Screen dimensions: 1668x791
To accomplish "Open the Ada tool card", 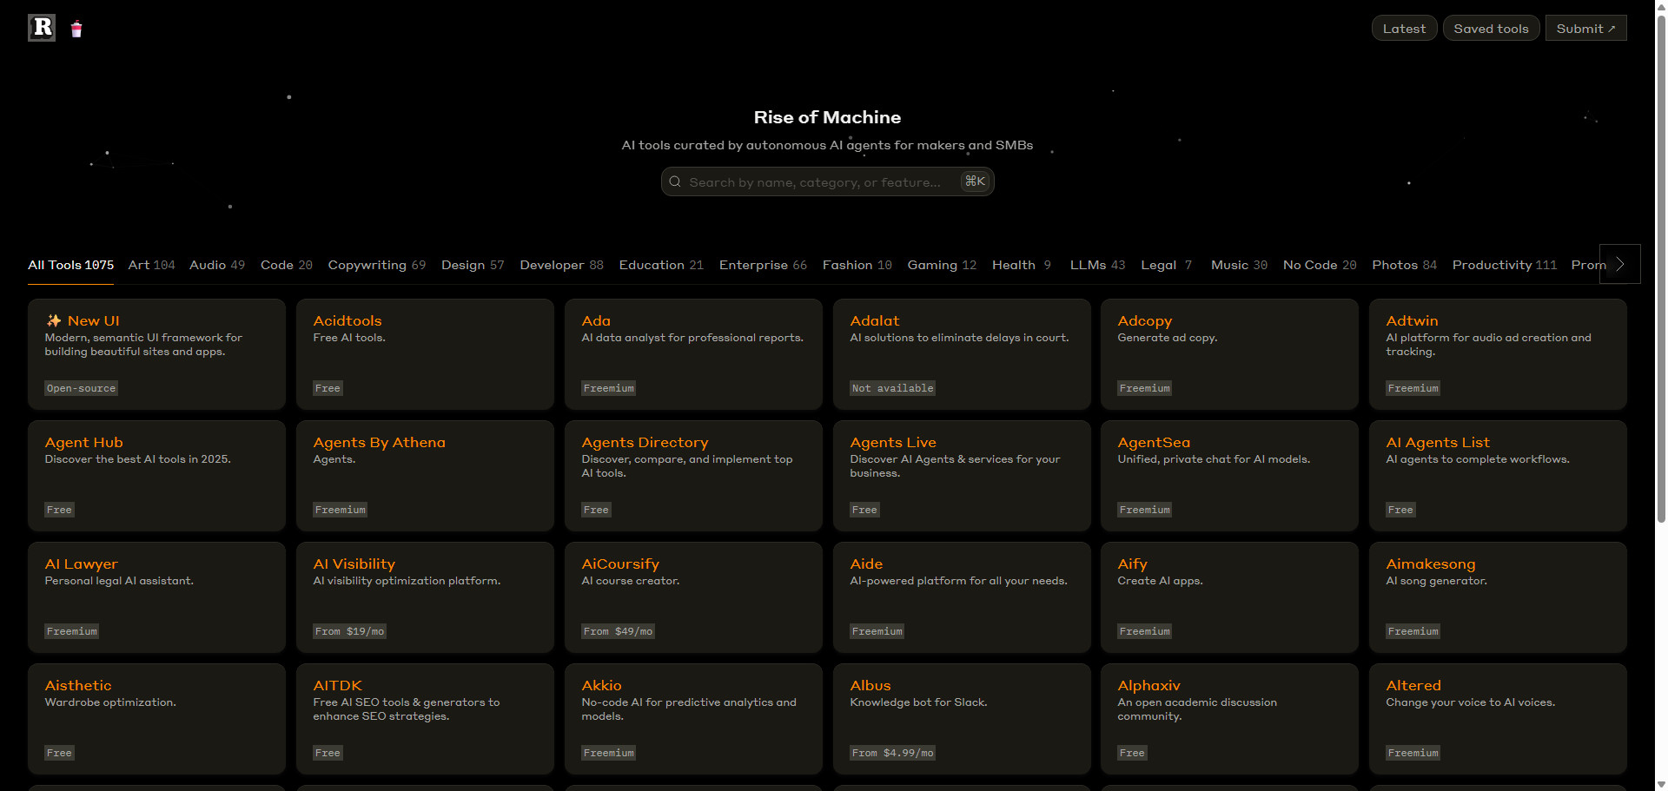I will click(x=693, y=354).
